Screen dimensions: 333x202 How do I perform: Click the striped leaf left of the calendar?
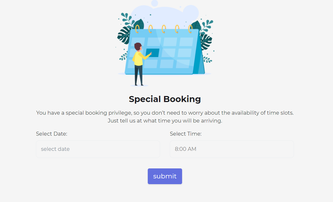click(123, 35)
